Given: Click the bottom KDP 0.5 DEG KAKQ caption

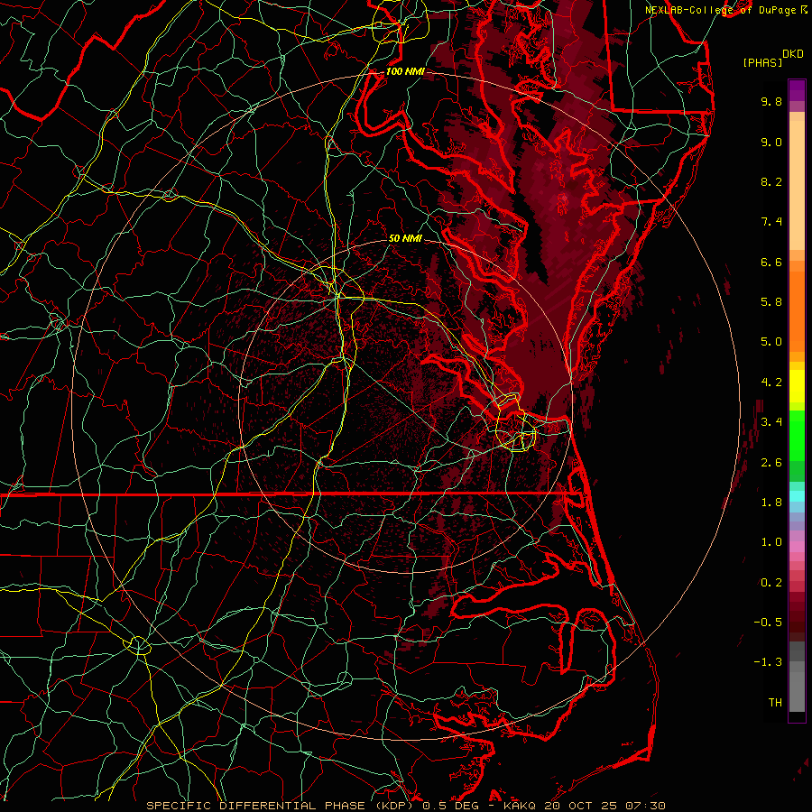Looking at the screenshot, I should [x=405, y=806].
